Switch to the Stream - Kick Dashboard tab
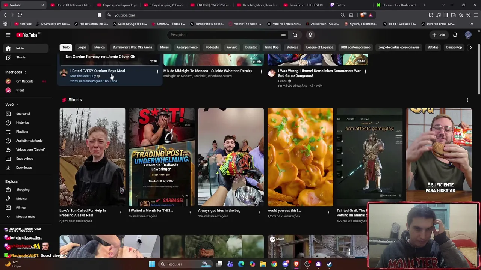Image resolution: width=481 pixels, height=270 pixels. coord(396,5)
